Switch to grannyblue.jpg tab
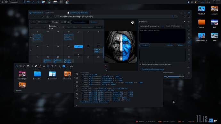This screenshot has width=221, height=124. point(78,13)
